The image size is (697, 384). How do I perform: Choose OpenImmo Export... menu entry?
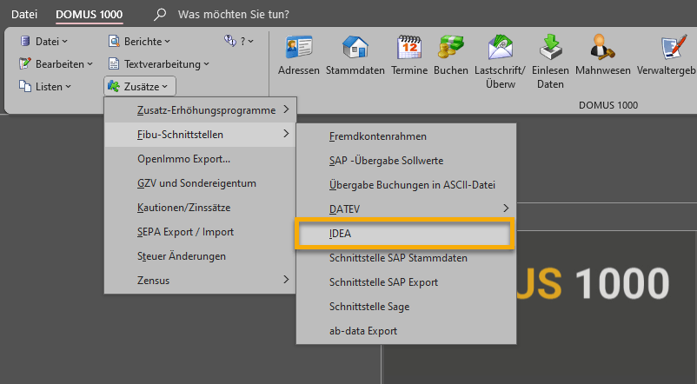click(200, 159)
